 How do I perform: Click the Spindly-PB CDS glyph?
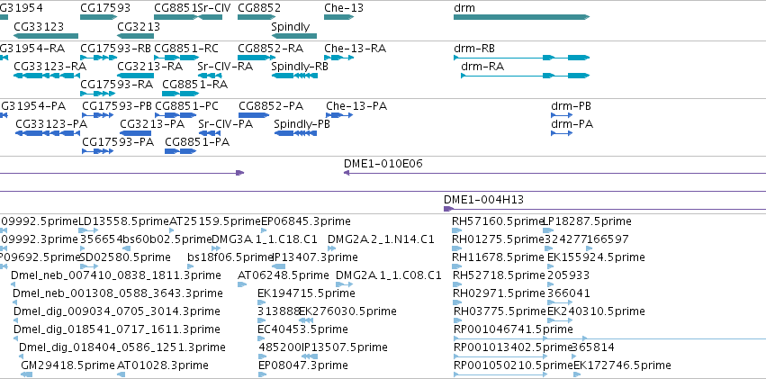295,133
